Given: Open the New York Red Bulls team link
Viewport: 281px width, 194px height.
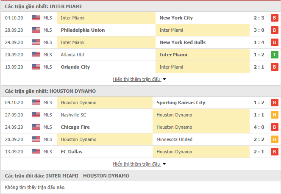Looking at the screenshot, I should [x=182, y=42].
